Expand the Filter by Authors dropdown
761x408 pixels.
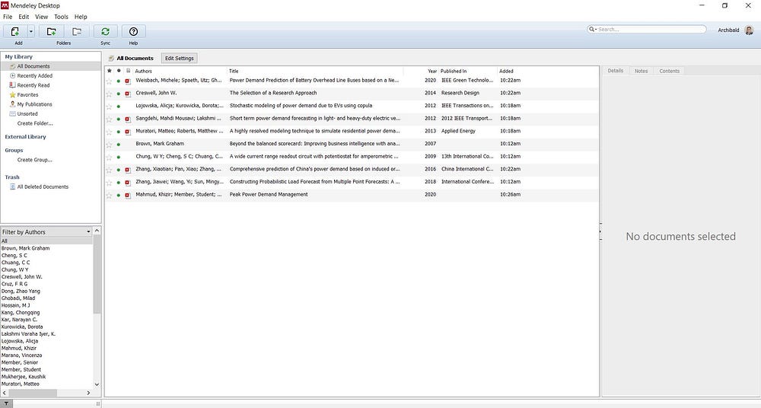point(88,232)
